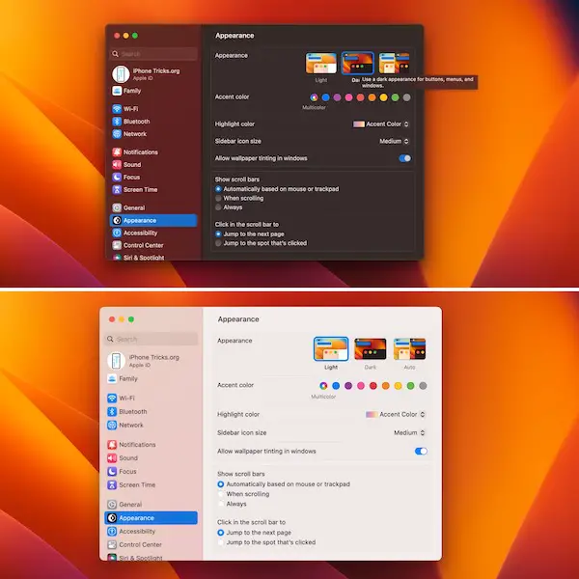The height and width of the screenshot is (579, 579).
Task: Click Screen Time hourglass icon in dark window
Action: tap(117, 189)
